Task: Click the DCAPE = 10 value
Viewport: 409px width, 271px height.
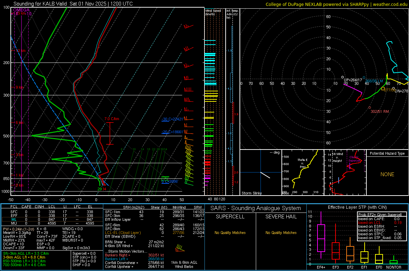Action: (x=14, y=244)
